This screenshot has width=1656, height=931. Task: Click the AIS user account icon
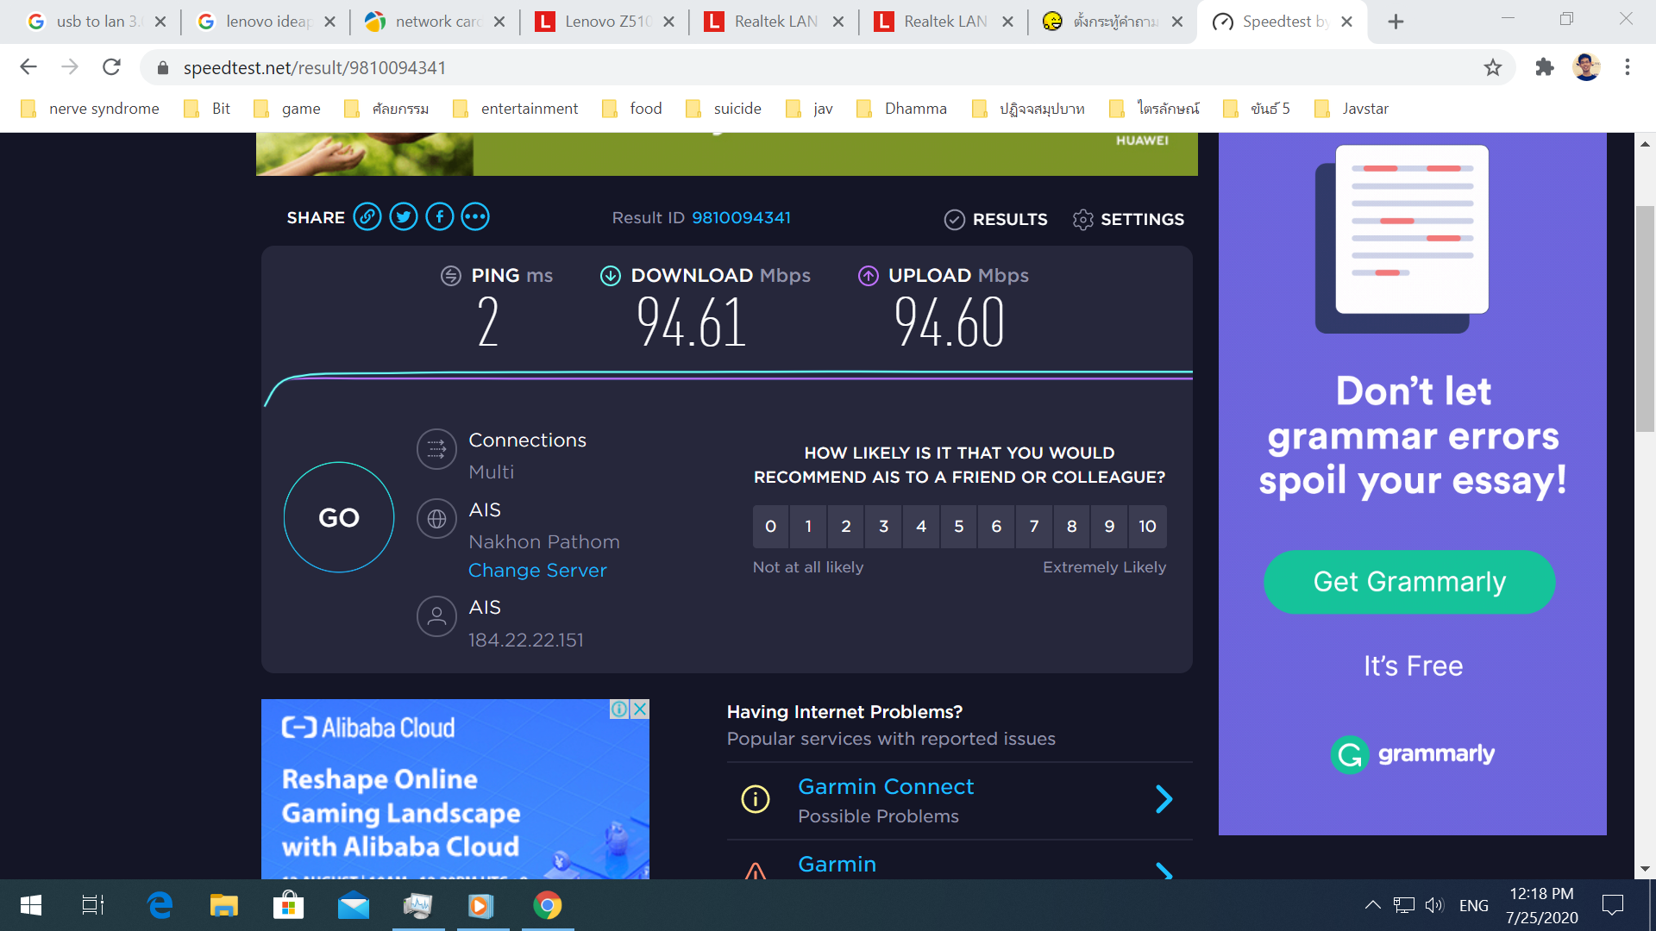coord(436,616)
